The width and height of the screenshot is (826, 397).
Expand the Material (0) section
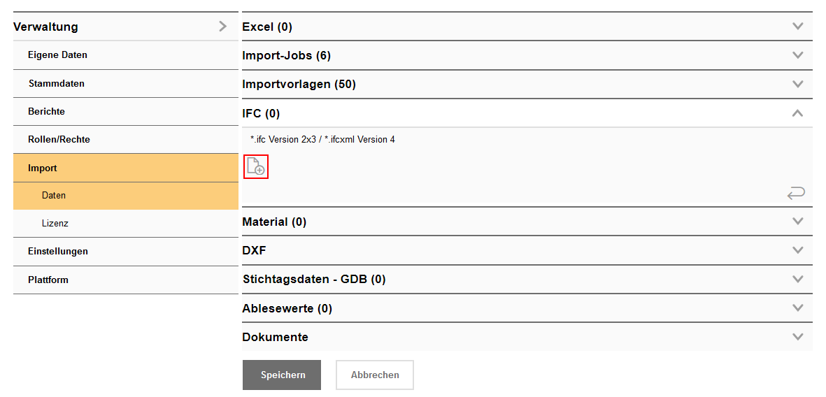tap(797, 222)
